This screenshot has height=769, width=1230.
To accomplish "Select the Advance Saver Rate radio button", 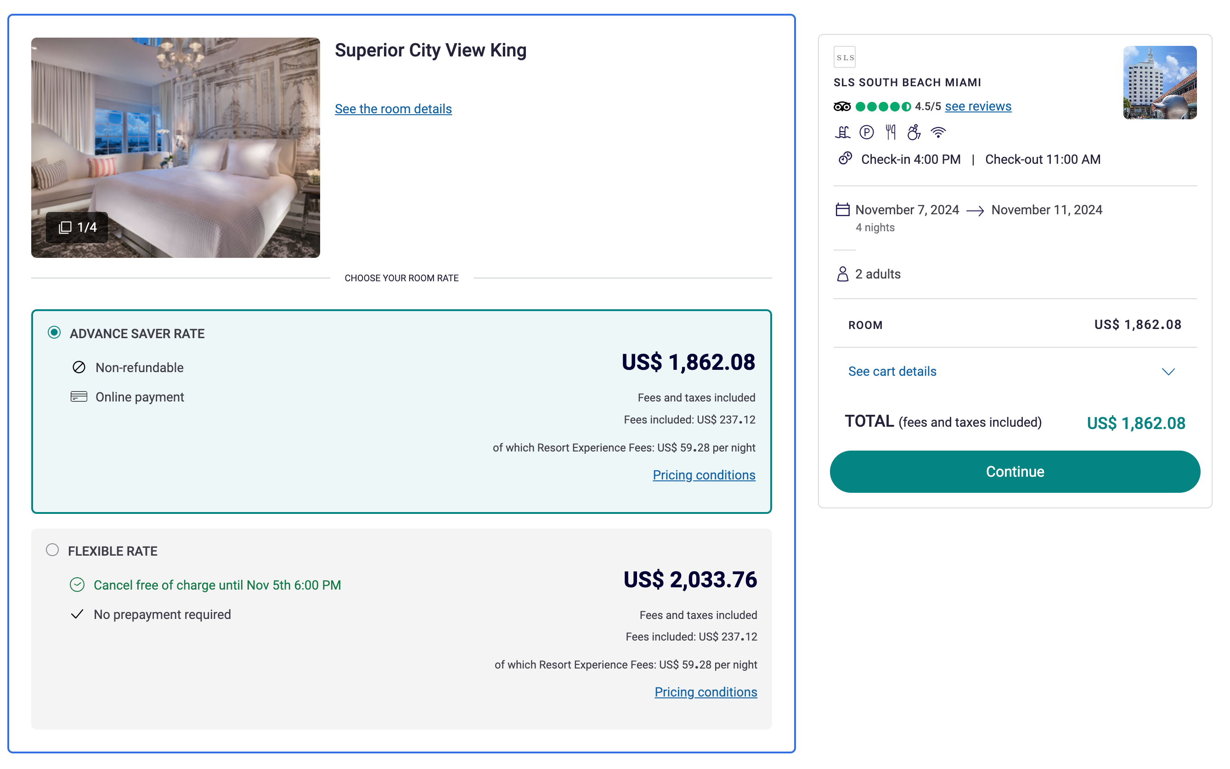I will click(54, 333).
